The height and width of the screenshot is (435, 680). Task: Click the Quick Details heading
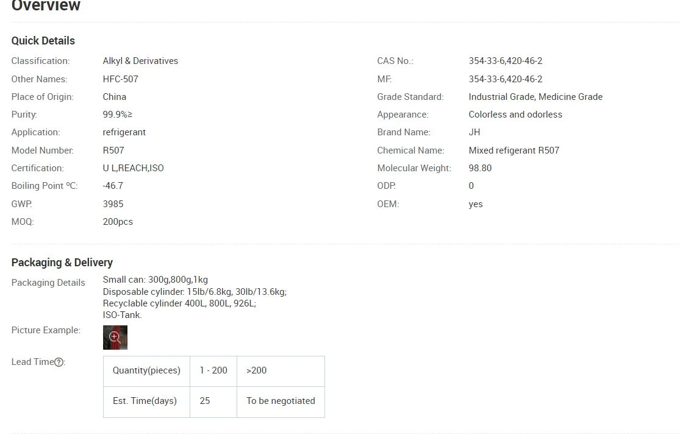click(x=43, y=41)
